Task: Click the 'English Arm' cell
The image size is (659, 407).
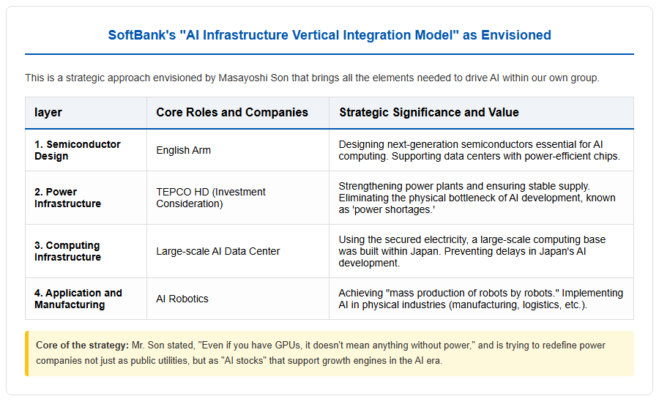Action: pyautogui.click(x=183, y=150)
